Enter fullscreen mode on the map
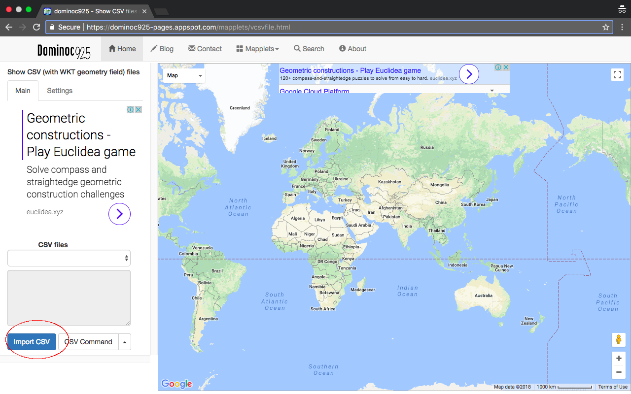Image resolution: width=631 pixels, height=394 pixels. click(617, 74)
